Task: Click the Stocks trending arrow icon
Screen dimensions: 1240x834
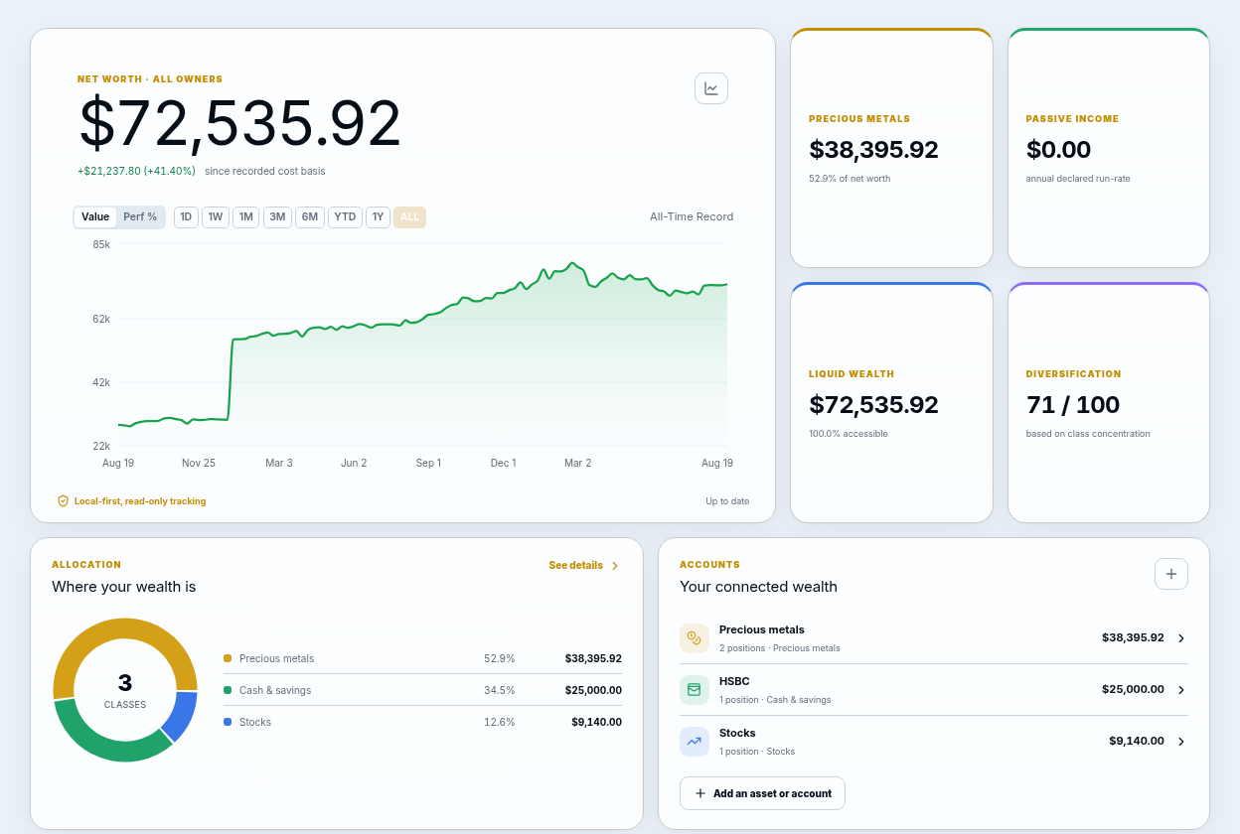Action: (695, 742)
